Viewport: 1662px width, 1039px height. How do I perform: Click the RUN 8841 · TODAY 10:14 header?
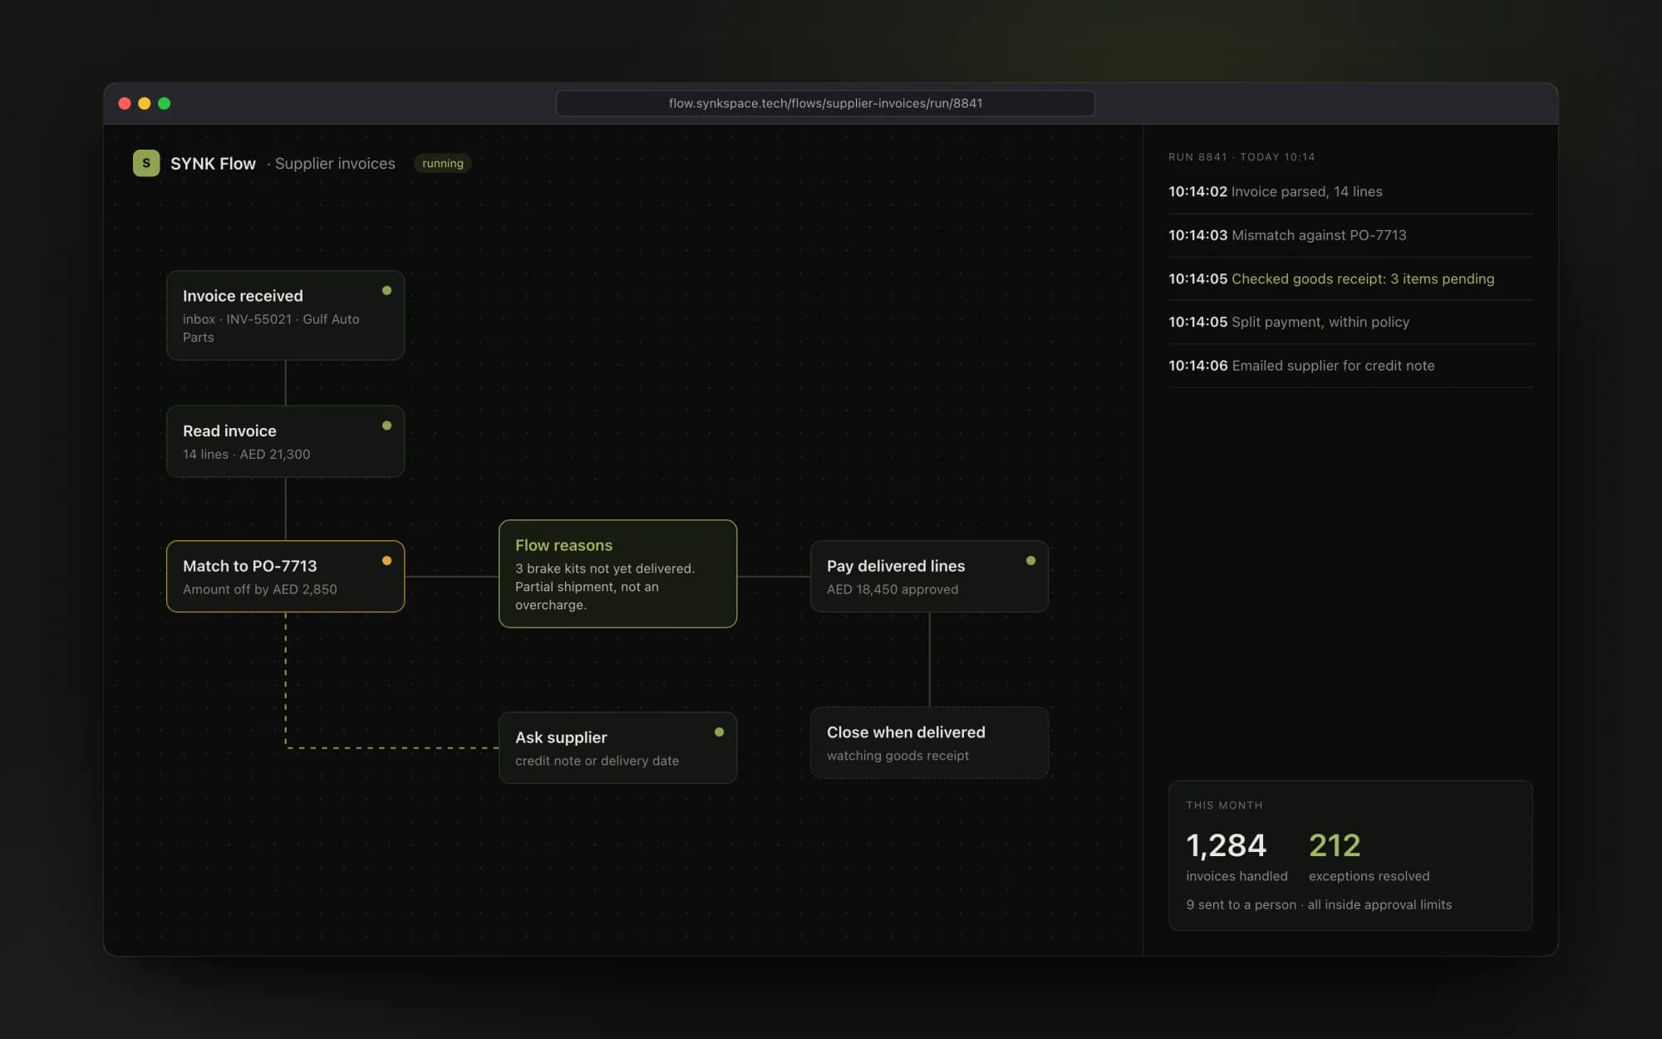tap(1242, 157)
